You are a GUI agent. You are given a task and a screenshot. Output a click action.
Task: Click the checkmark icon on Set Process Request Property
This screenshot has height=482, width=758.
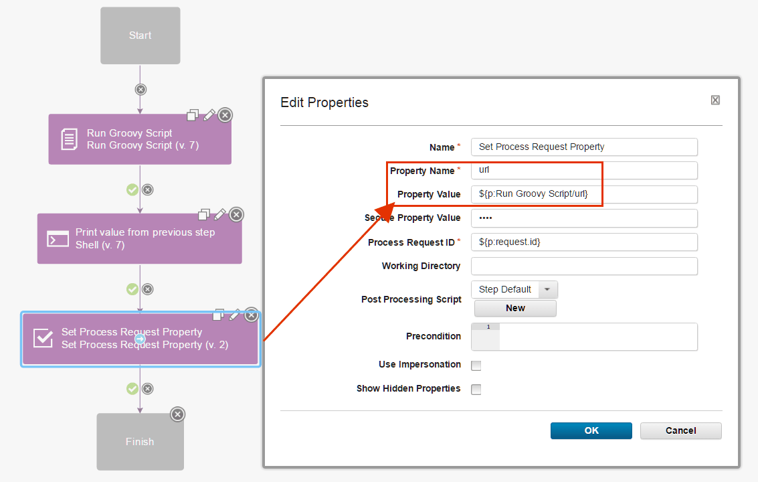pos(43,339)
